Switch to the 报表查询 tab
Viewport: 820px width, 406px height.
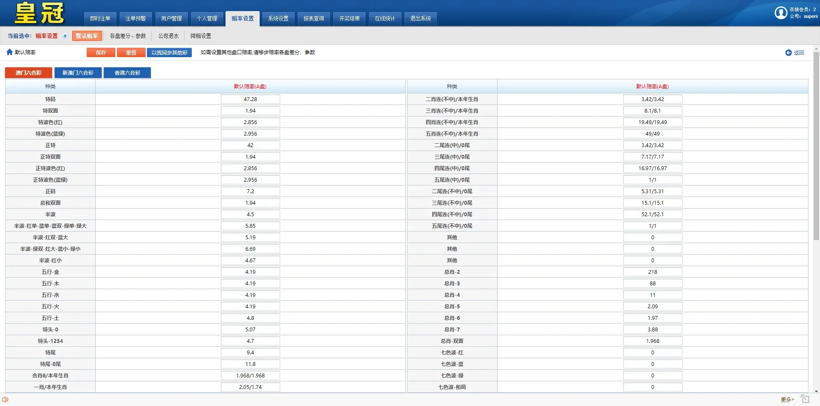click(x=313, y=18)
